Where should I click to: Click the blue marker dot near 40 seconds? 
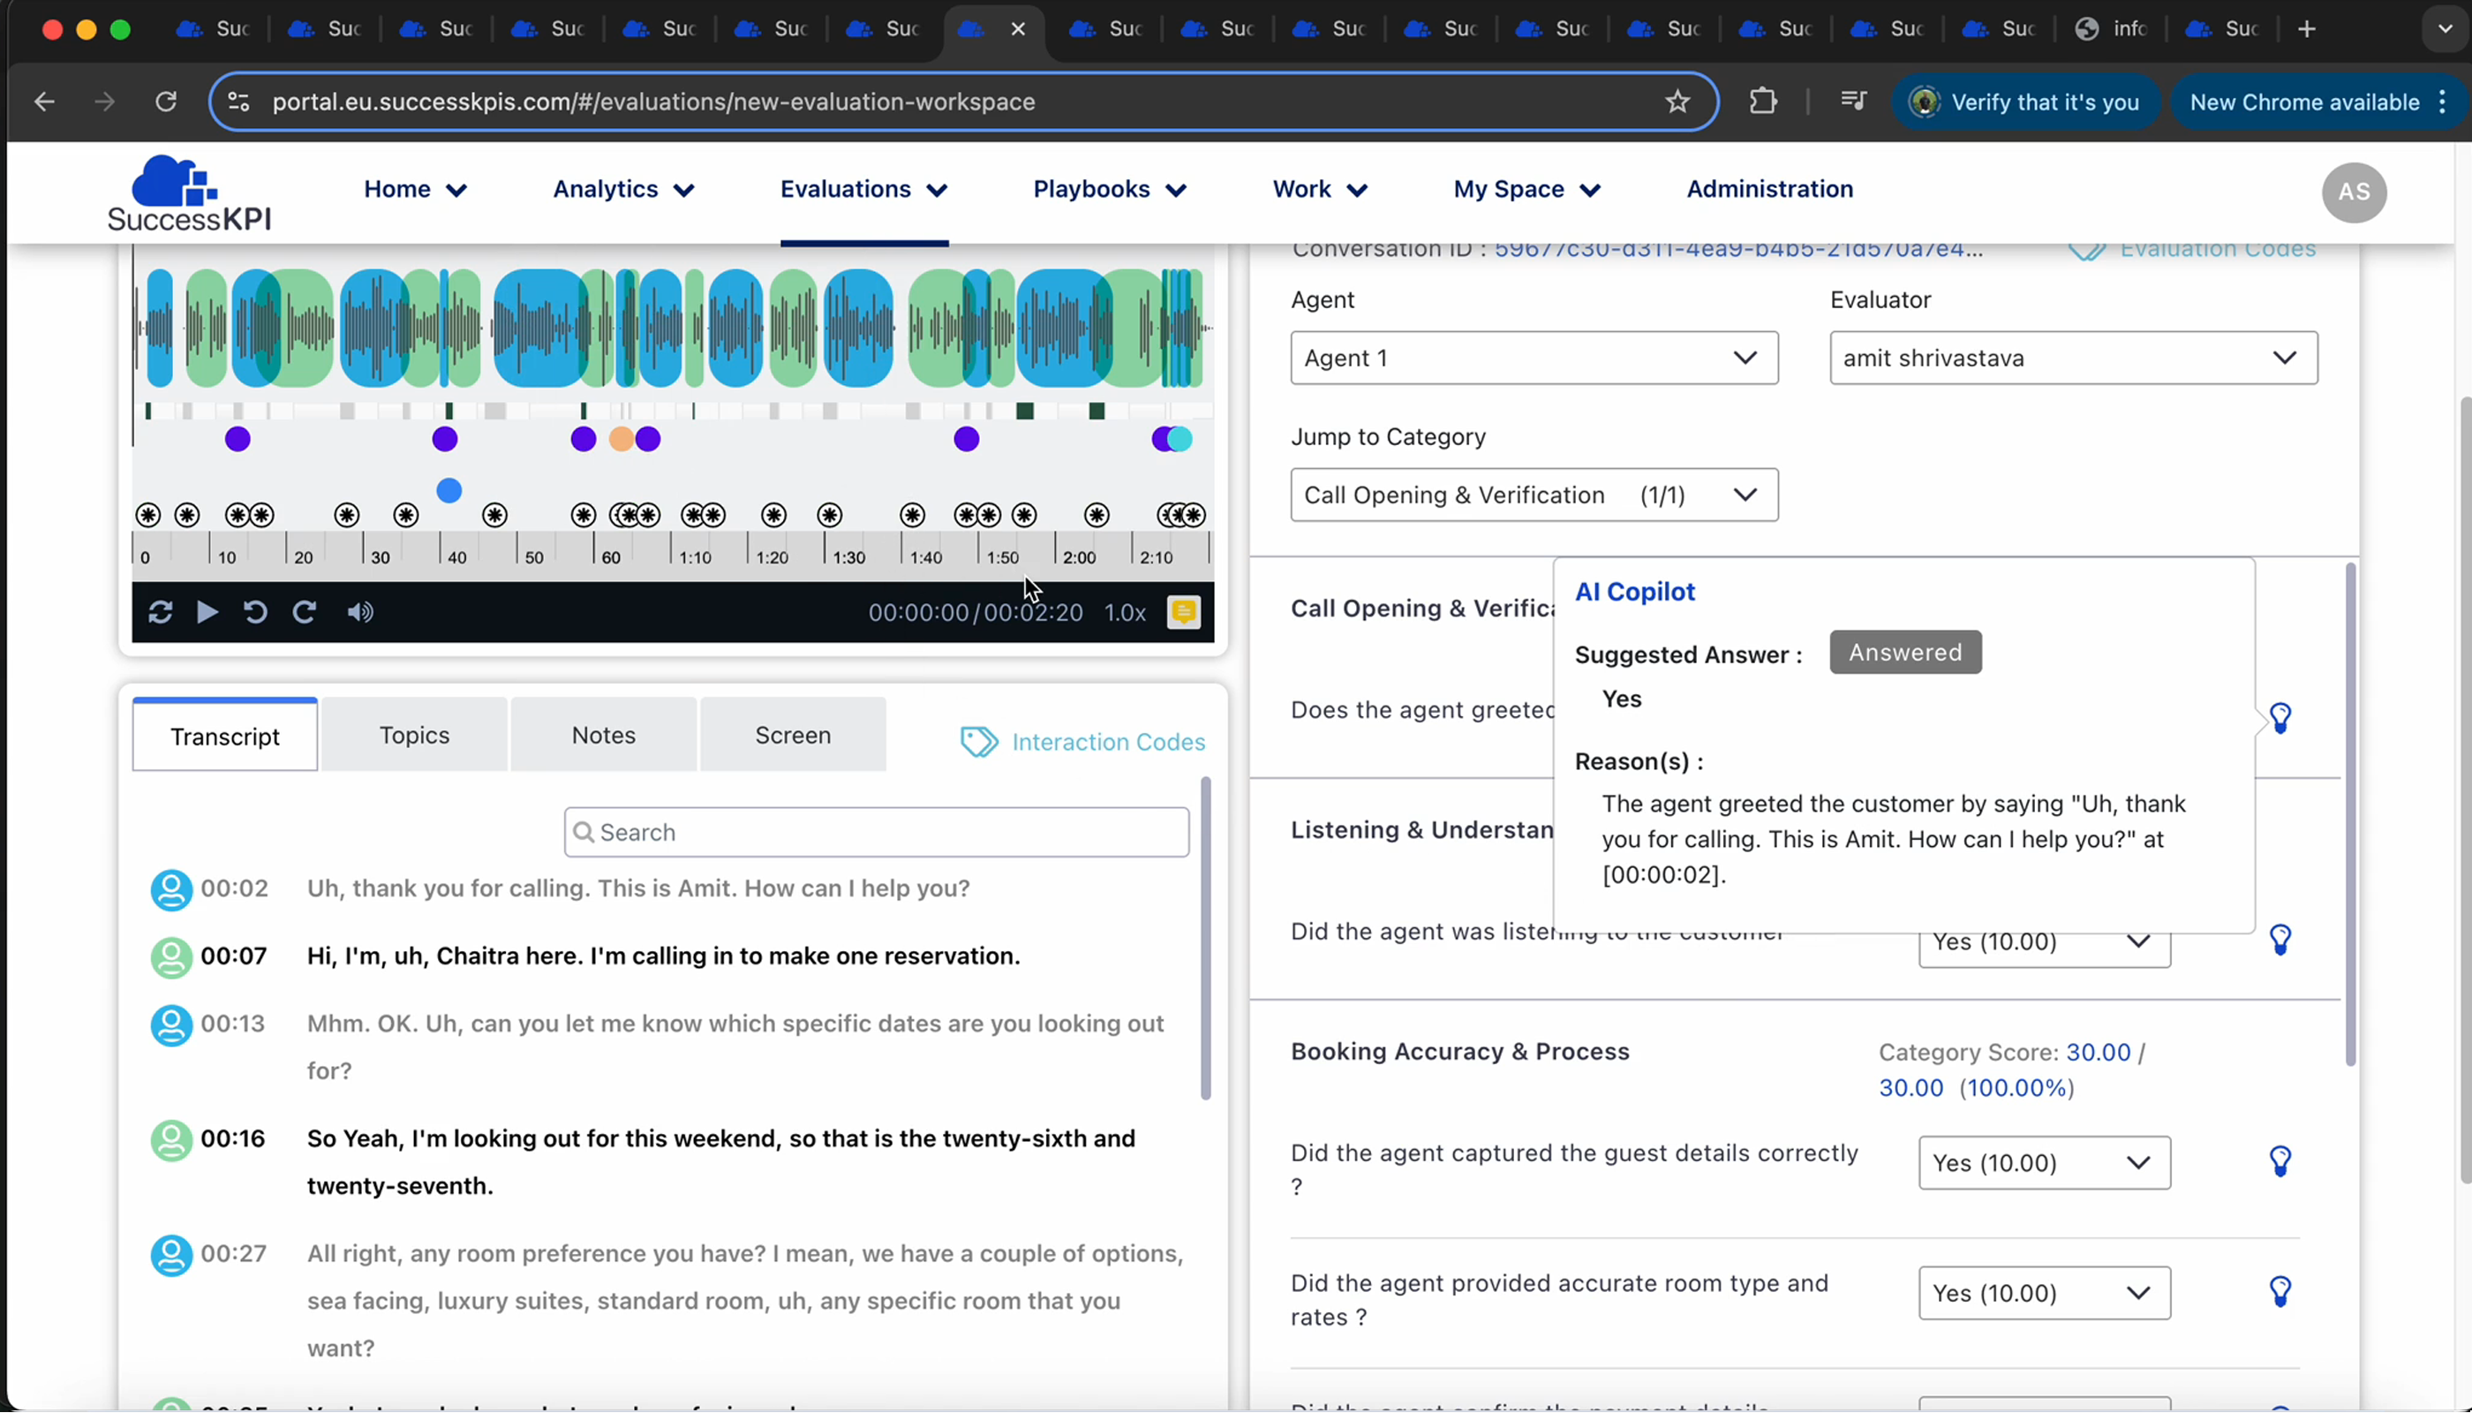tap(448, 491)
